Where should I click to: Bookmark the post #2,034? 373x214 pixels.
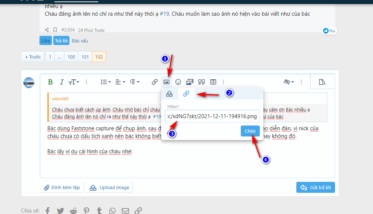55,30
